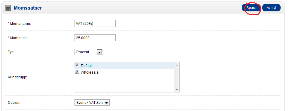
Task: Click the Geozon dropdown arrow icon
Action: coord(106,103)
